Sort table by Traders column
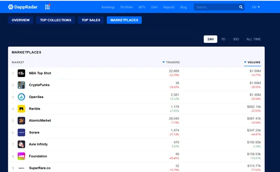Screen dimensions: 280x172 pyautogui.click(x=171, y=62)
